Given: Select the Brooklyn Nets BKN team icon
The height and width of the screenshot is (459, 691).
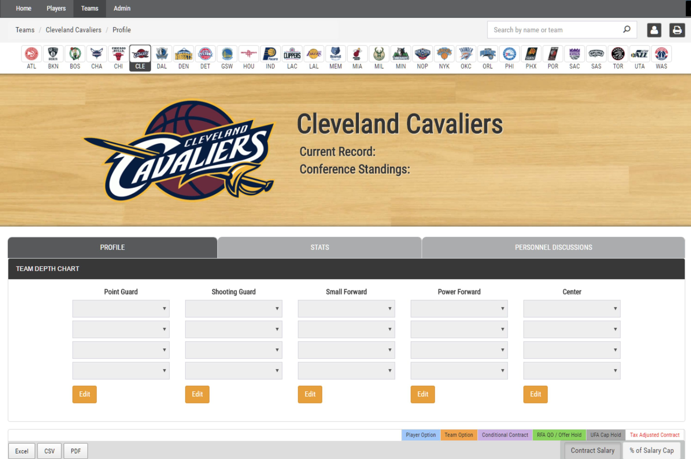Looking at the screenshot, I should (x=53, y=58).
